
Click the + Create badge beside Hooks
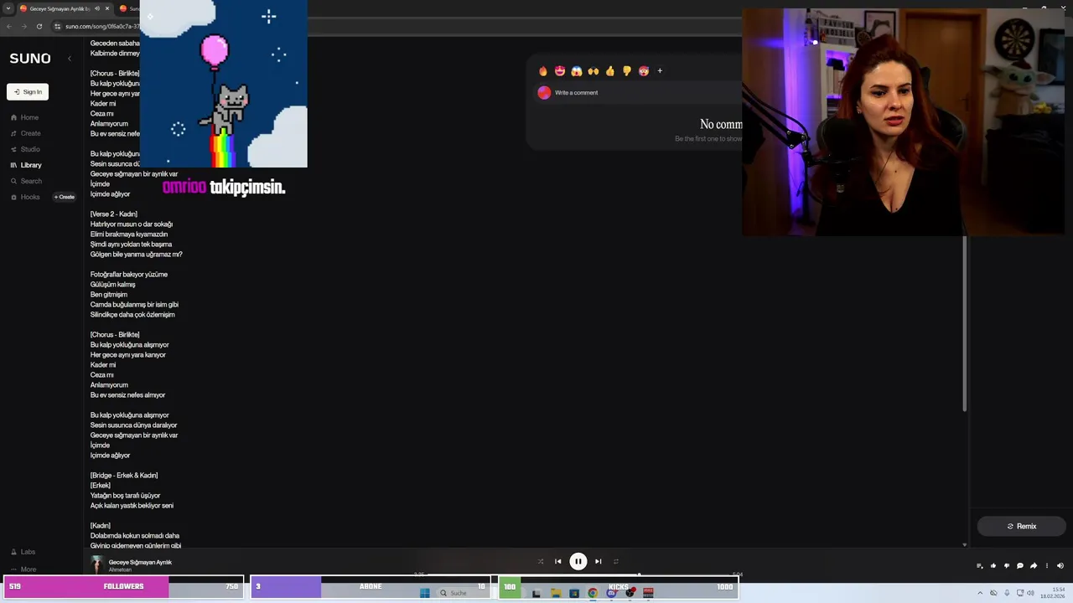(65, 197)
